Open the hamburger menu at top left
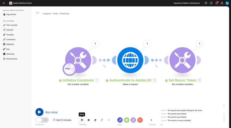 tap(4, 3)
